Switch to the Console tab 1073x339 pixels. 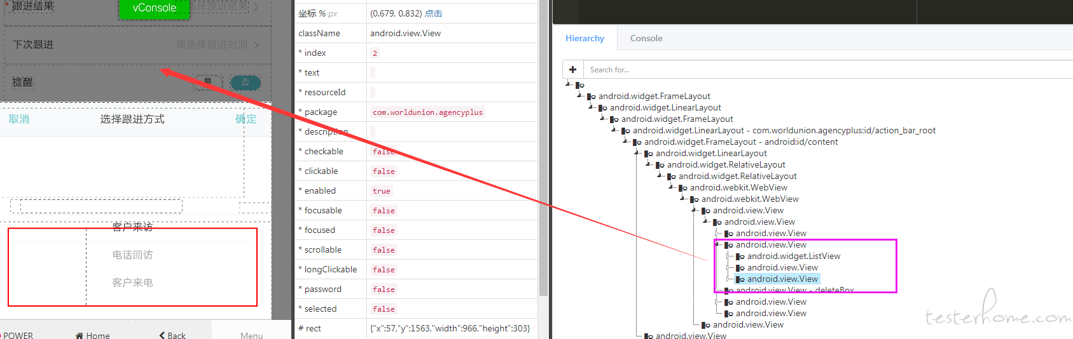point(646,38)
